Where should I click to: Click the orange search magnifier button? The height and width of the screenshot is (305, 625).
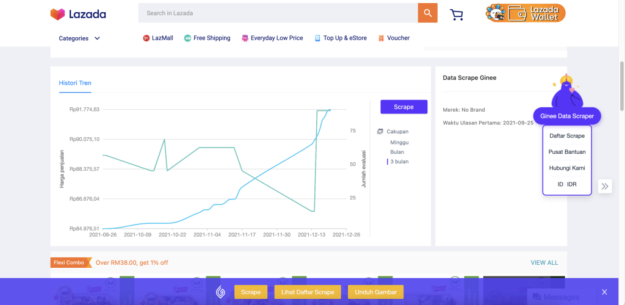[428, 13]
